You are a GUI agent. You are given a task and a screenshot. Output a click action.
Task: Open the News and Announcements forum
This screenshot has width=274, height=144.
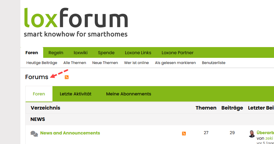(x=70, y=133)
